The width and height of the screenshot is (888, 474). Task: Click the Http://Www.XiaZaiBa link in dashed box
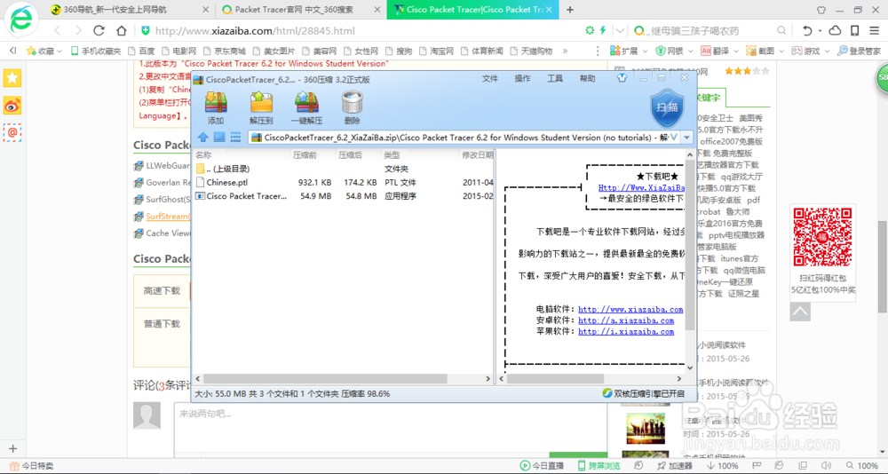coord(642,187)
